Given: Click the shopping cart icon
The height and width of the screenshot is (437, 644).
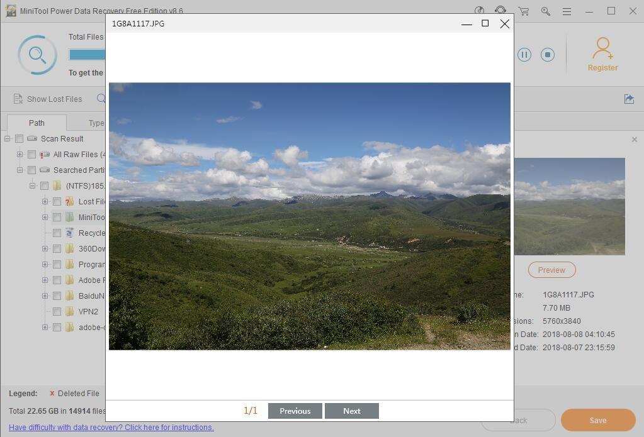Looking at the screenshot, I should (x=523, y=11).
